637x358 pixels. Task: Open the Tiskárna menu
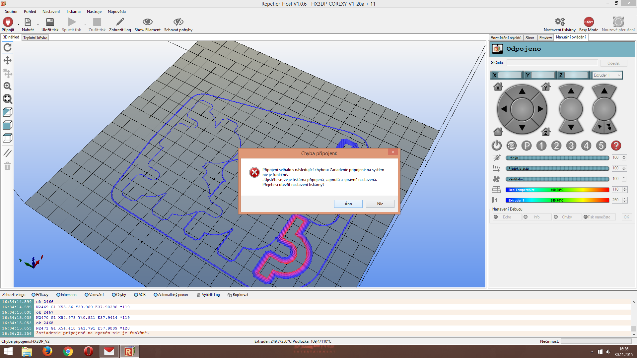(x=73, y=12)
